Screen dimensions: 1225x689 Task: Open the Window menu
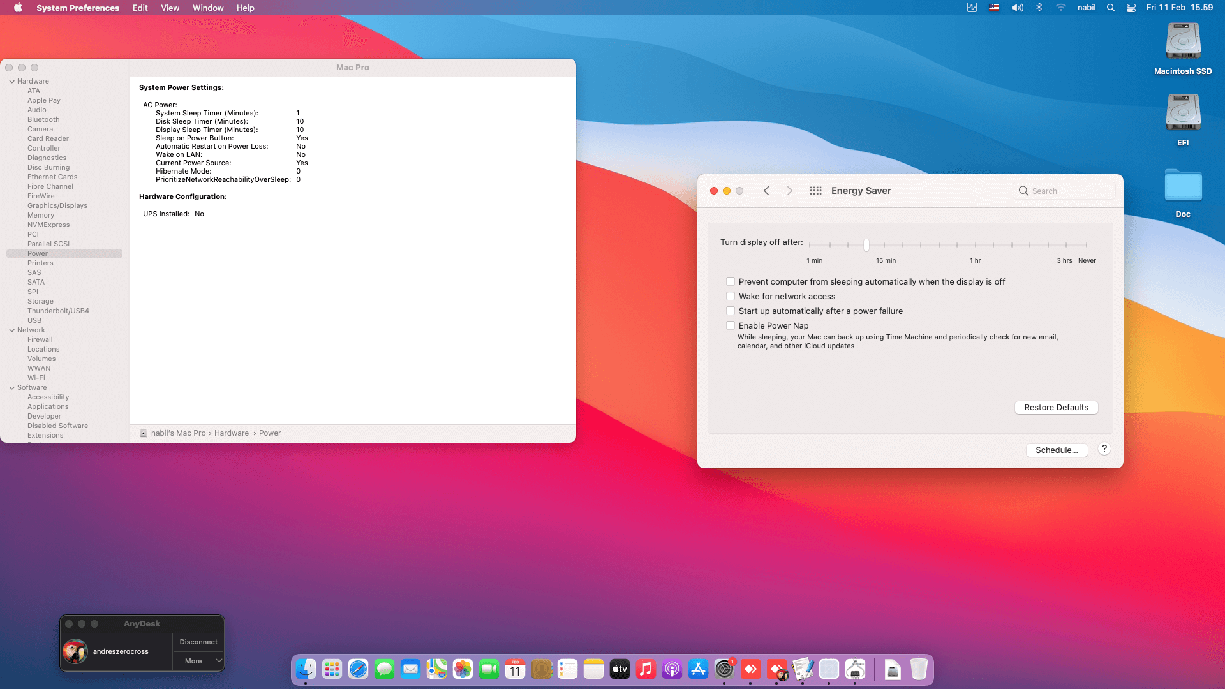pos(208,8)
